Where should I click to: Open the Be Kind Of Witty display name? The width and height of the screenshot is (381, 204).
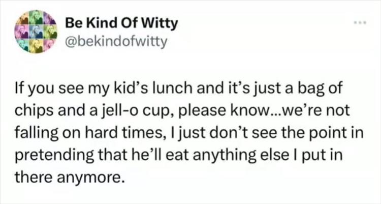(122, 23)
